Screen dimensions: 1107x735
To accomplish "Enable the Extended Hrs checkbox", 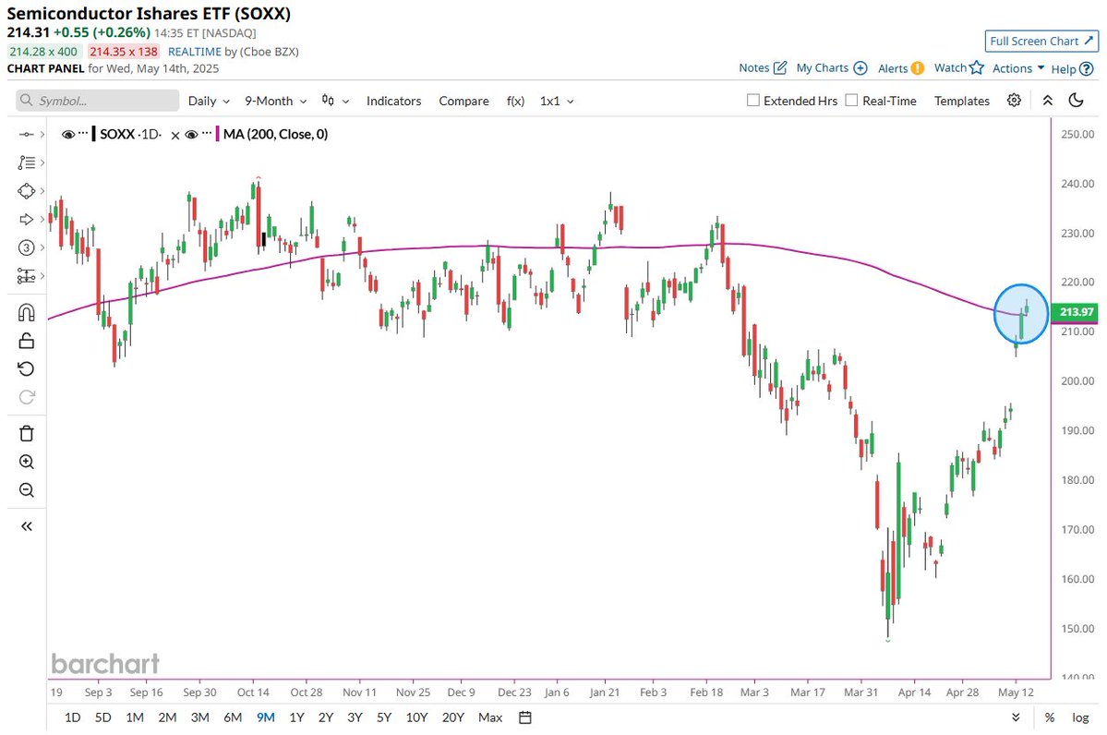I will [753, 101].
